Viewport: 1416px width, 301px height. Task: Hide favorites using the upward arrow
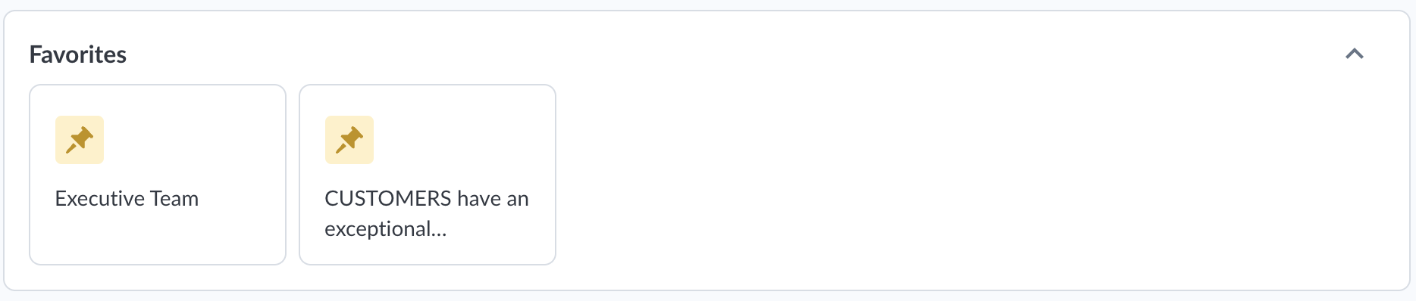pyautogui.click(x=1355, y=54)
